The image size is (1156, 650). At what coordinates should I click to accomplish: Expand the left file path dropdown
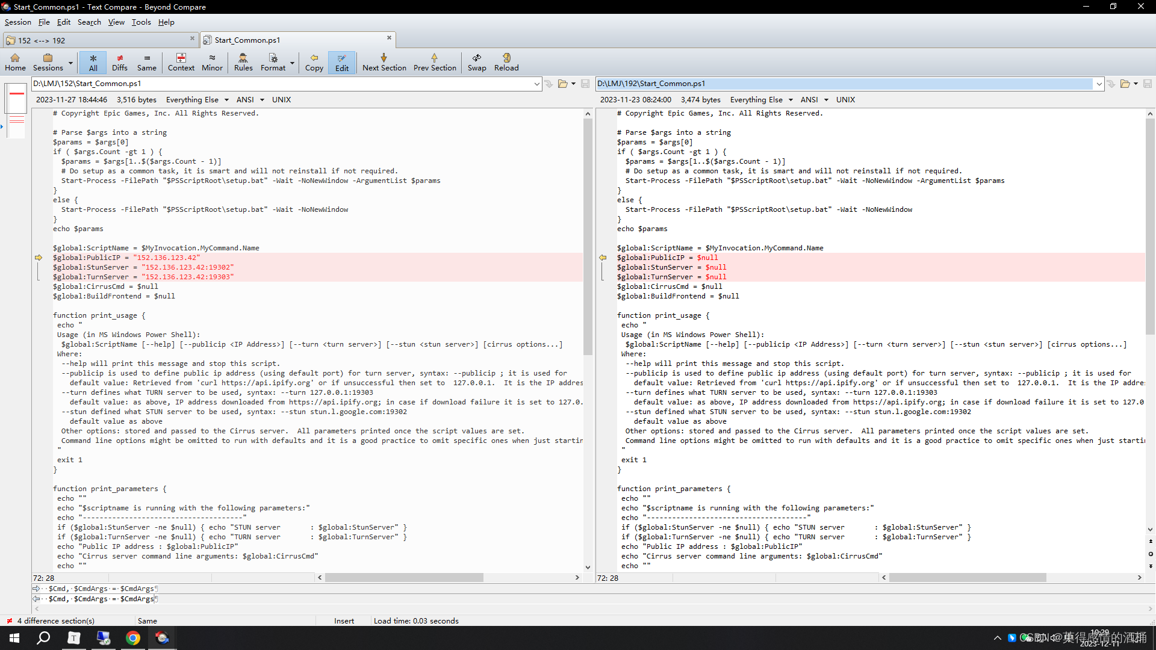coord(536,84)
